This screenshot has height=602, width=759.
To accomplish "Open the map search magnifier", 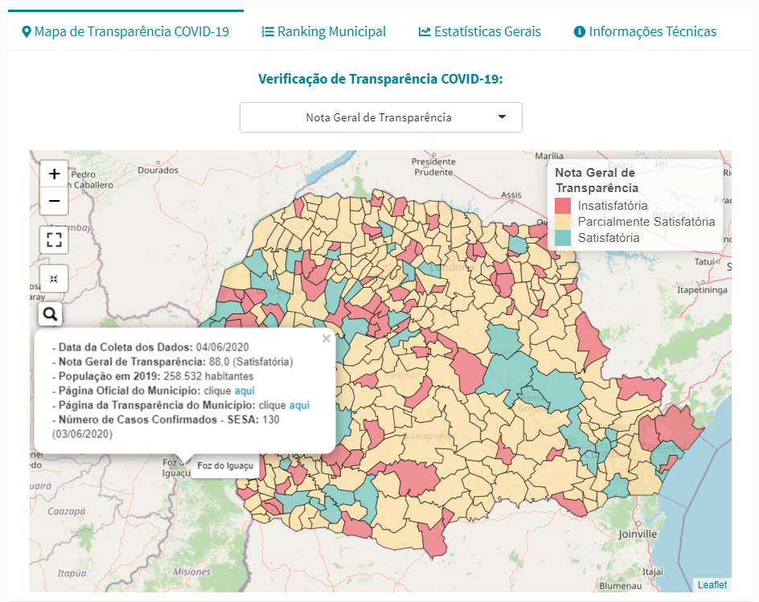I will point(50,314).
